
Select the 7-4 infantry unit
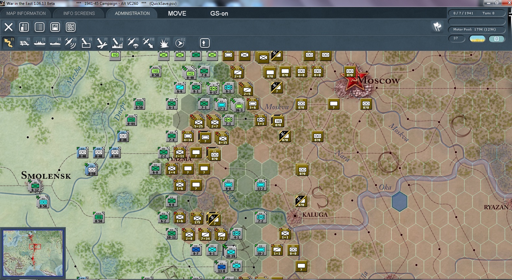click(x=172, y=136)
